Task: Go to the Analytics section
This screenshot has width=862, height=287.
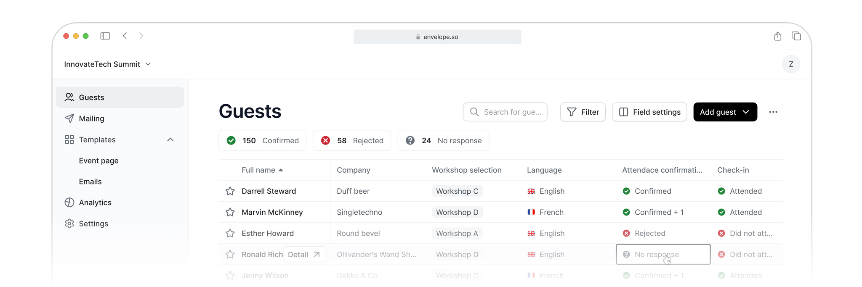Action: 95,203
